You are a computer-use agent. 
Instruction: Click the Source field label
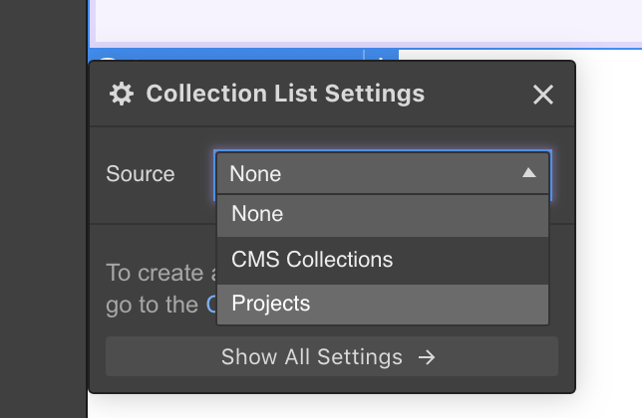click(x=141, y=174)
